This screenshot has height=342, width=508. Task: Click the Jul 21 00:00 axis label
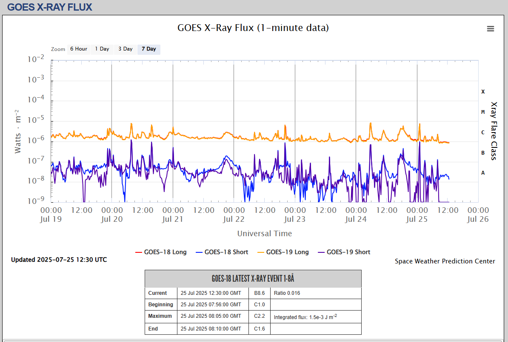click(x=173, y=215)
